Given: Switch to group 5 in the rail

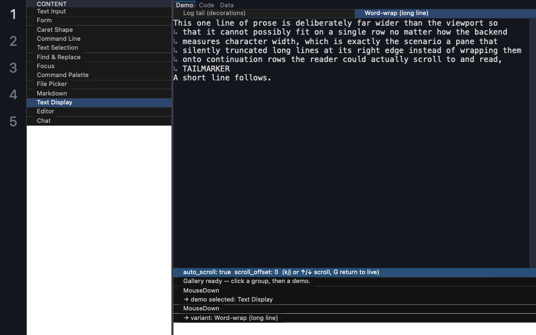Looking at the screenshot, I should [13, 122].
